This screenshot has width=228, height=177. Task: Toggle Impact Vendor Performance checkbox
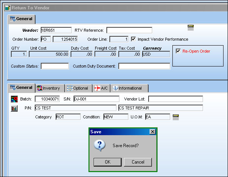[x=133, y=39]
